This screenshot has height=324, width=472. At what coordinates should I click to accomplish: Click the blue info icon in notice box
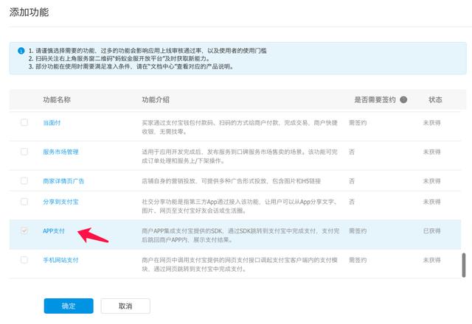pos(21,51)
